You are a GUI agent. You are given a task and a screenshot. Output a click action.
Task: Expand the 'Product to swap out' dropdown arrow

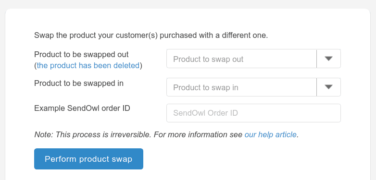click(x=328, y=59)
